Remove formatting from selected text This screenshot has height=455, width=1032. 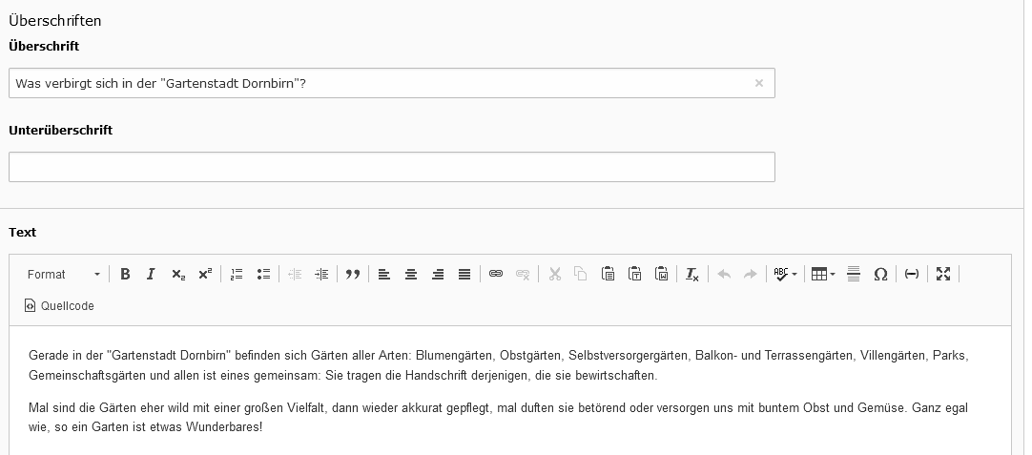[x=692, y=275]
